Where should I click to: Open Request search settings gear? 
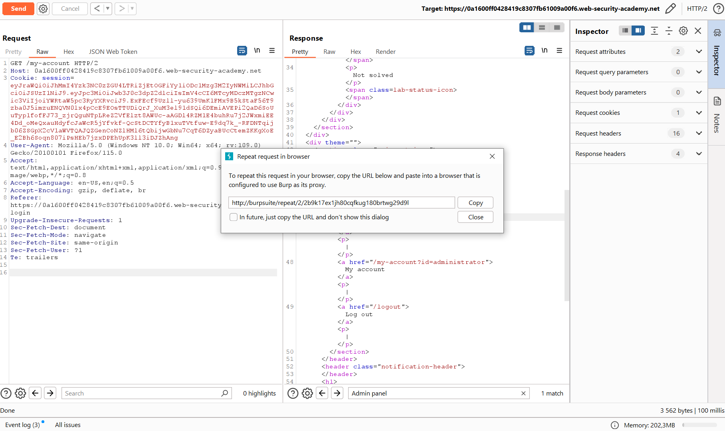click(20, 394)
